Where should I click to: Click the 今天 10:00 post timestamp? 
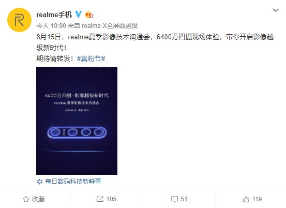coord(51,26)
